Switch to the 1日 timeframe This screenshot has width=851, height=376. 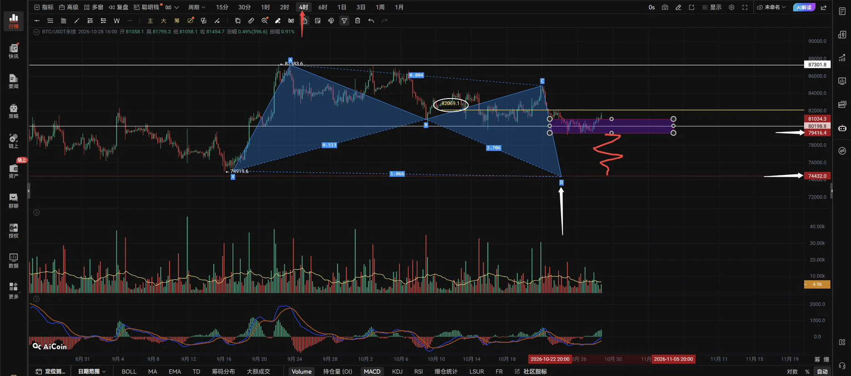(342, 7)
